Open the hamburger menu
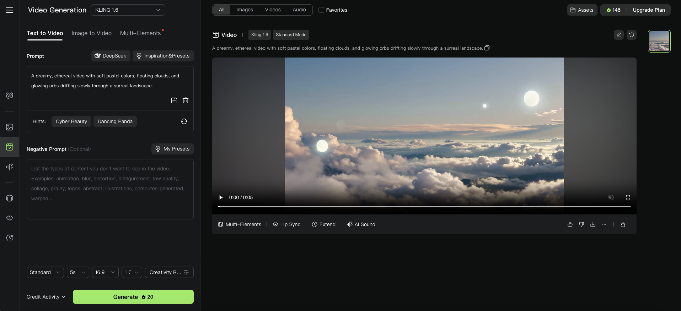 (x=10, y=10)
